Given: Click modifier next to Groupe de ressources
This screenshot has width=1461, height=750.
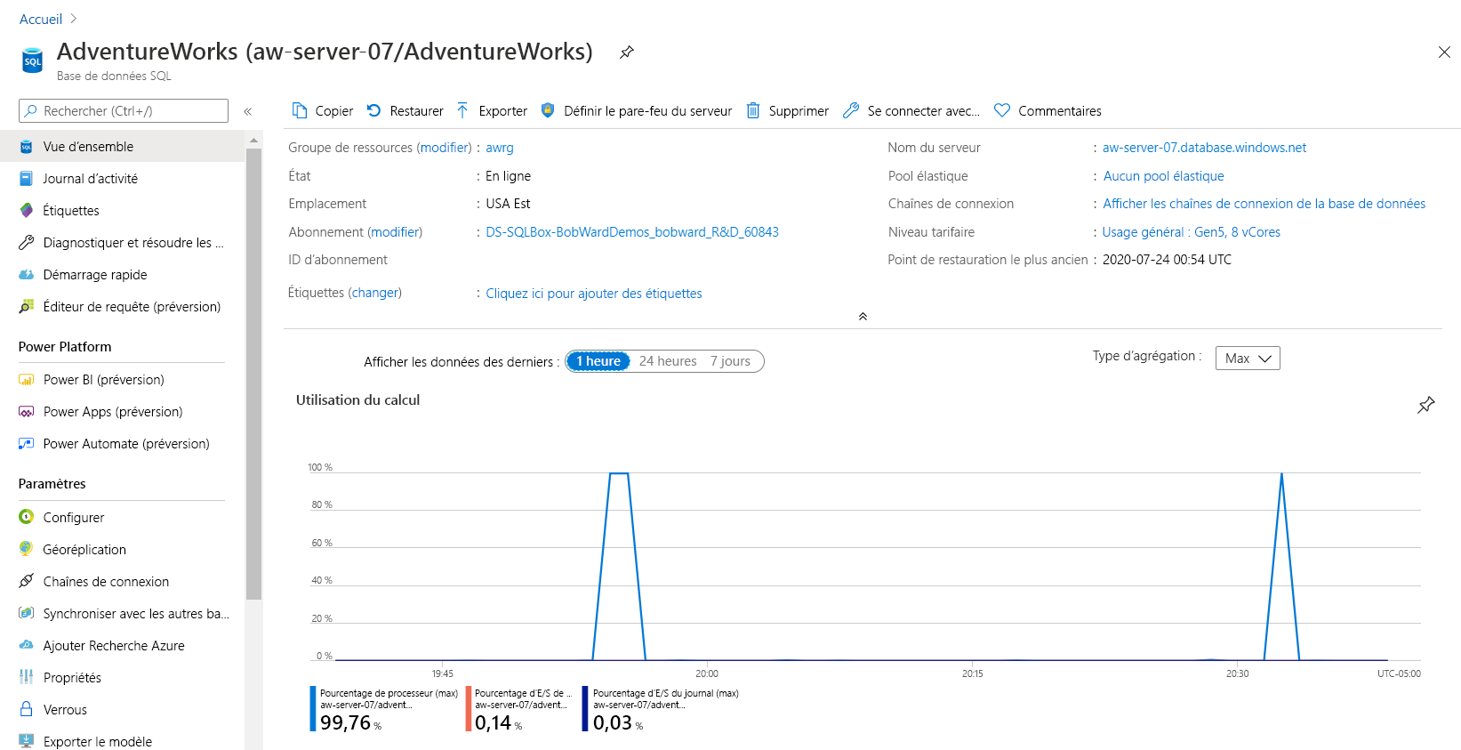Looking at the screenshot, I should (x=444, y=148).
